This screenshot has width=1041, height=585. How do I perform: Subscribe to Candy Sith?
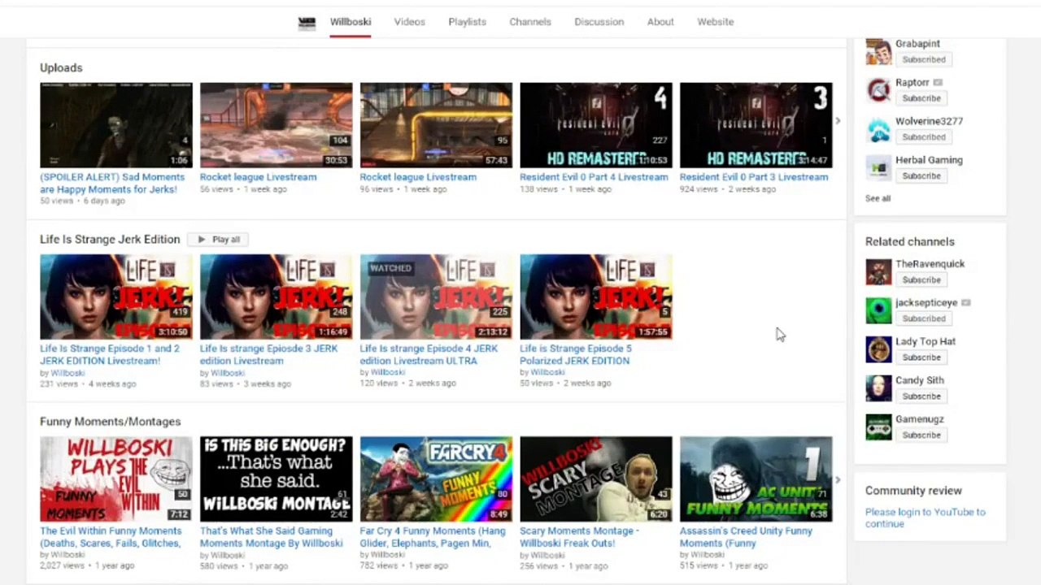coord(921,397)
